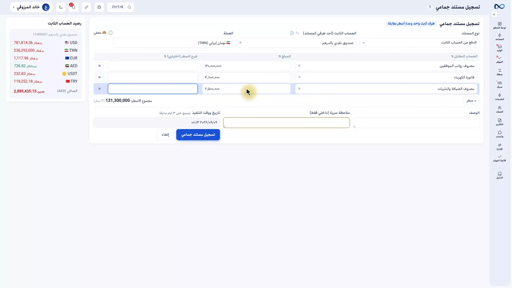Clear the صندوق نقدي بالدرهم fixed account
The height and width of the screenshot is (288, 512).
[x=240, y=43]
